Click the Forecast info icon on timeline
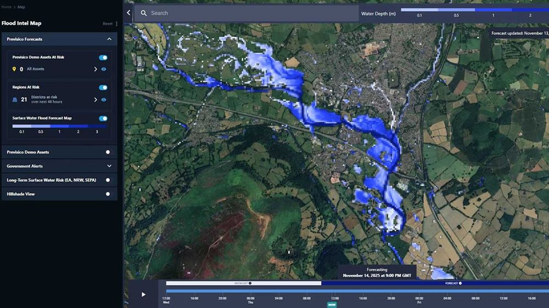 [x=460, y=283]
